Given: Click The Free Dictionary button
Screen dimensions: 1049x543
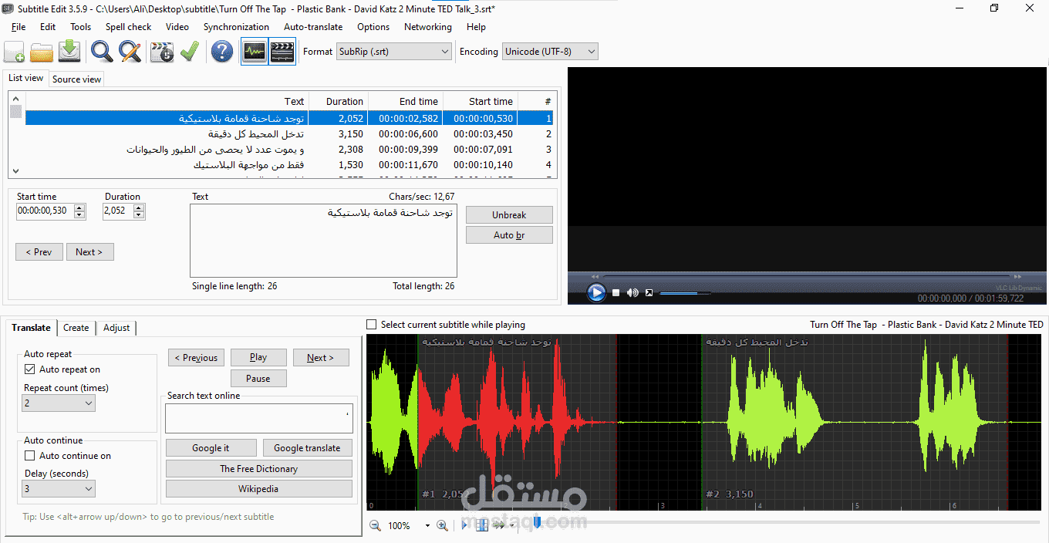Looking at the screenshot, I should (258, 469).
